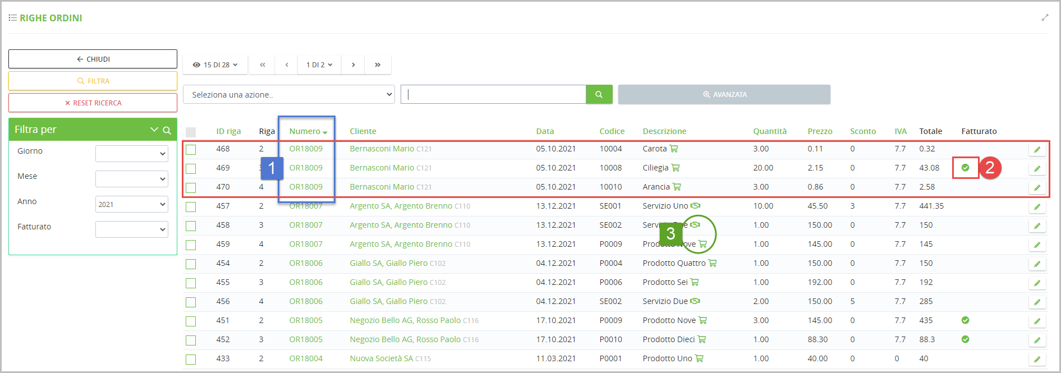Viewport: 1061px width, 373px height.
Task: Click the service icon next to Servizio Uno
Action: (x=695, y=206)
